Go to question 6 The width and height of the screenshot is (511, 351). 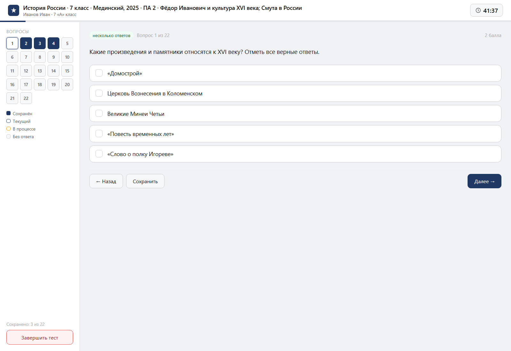(12, 57)
